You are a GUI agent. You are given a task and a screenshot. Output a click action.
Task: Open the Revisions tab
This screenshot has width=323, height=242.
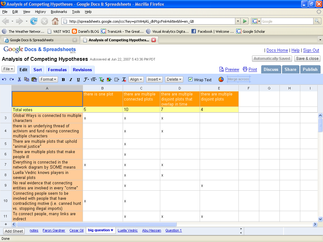click(x=82, y=70)
